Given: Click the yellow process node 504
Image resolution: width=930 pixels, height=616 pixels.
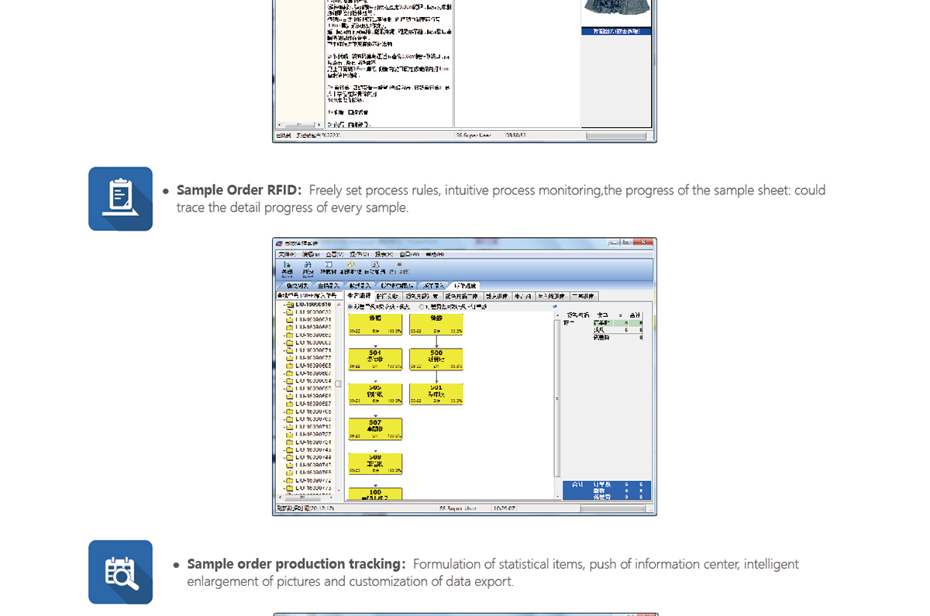Looking at the screenshot, I should [375, 359].
